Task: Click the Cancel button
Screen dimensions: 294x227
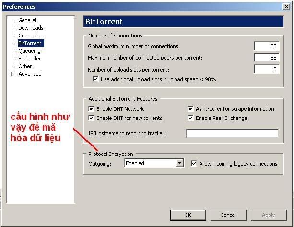Action: click(228, 215)
